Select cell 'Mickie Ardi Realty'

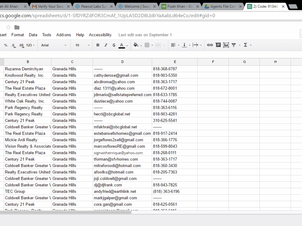pos(27,140)
